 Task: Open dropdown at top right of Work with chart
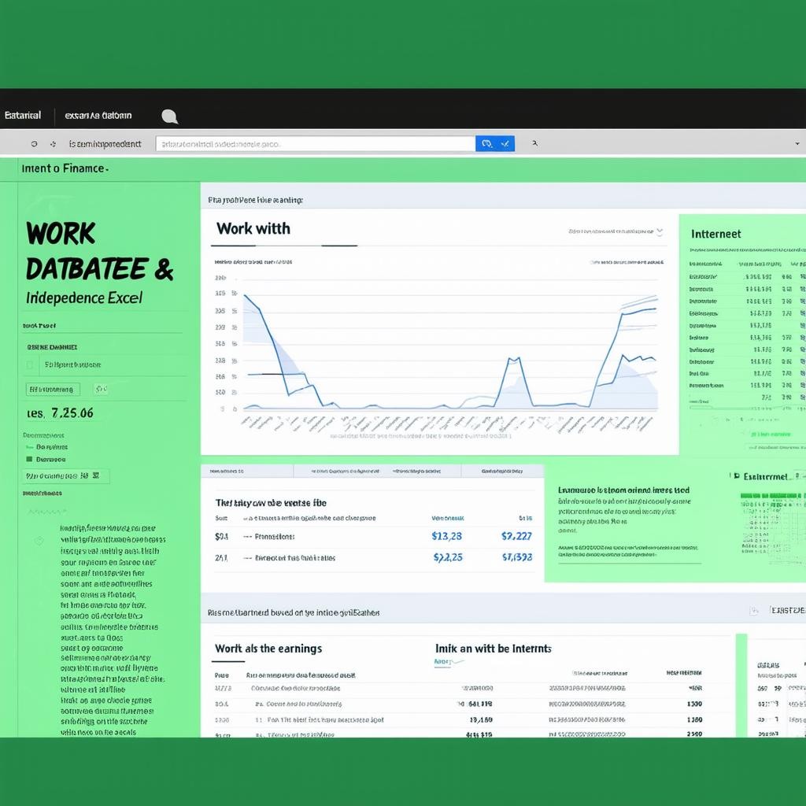[x=659, y=232]
